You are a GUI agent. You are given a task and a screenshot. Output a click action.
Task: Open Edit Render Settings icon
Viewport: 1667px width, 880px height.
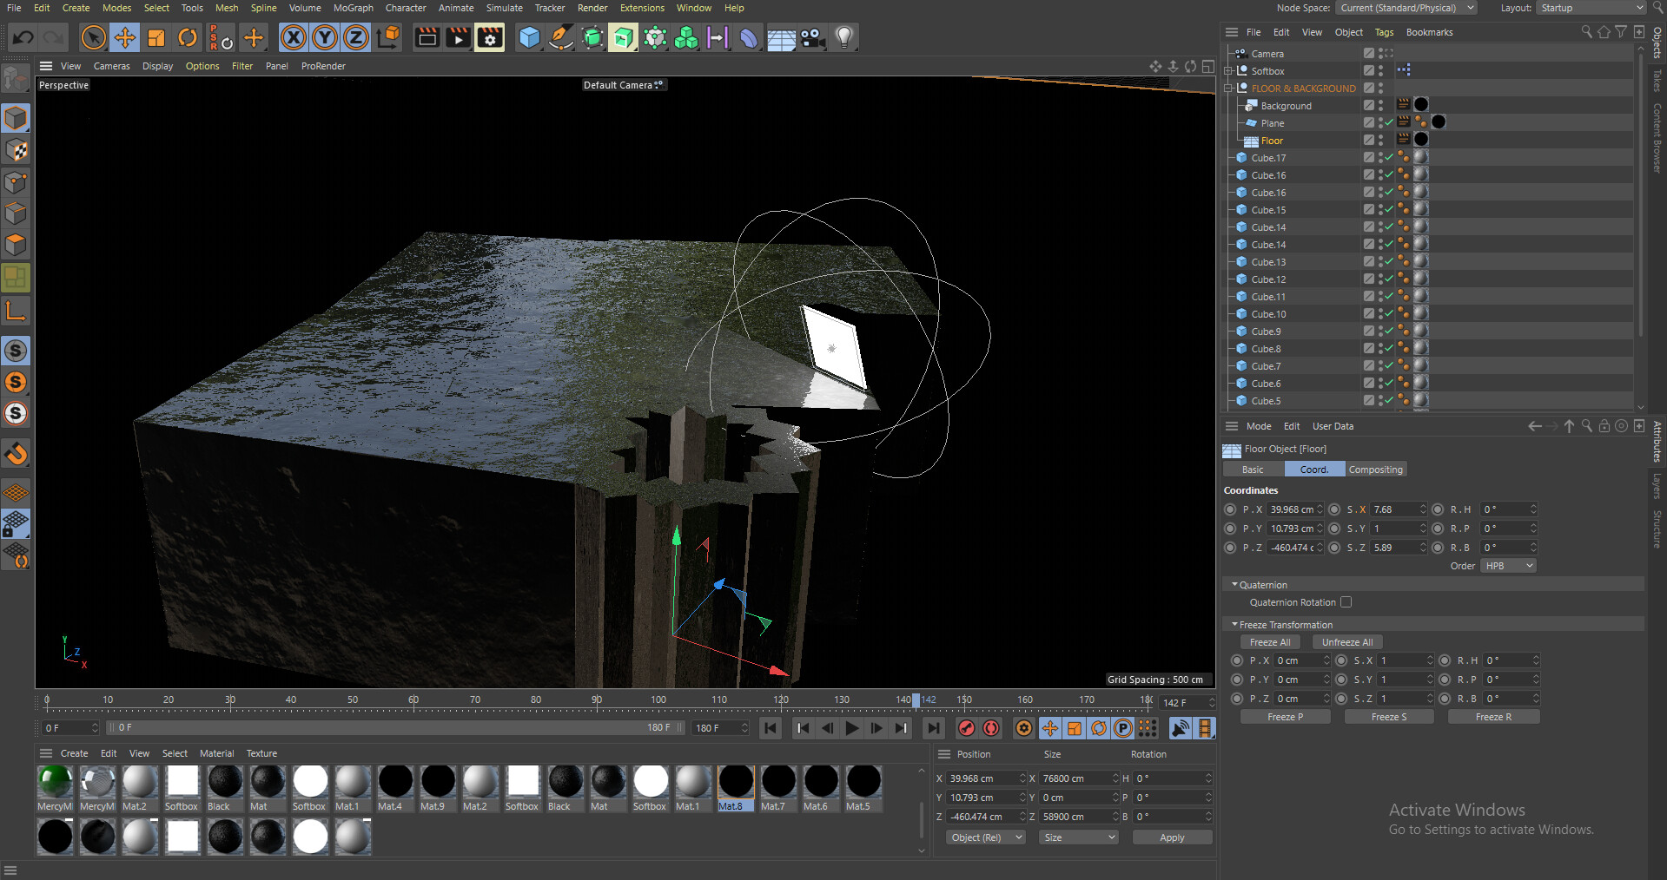click(489, 37)
